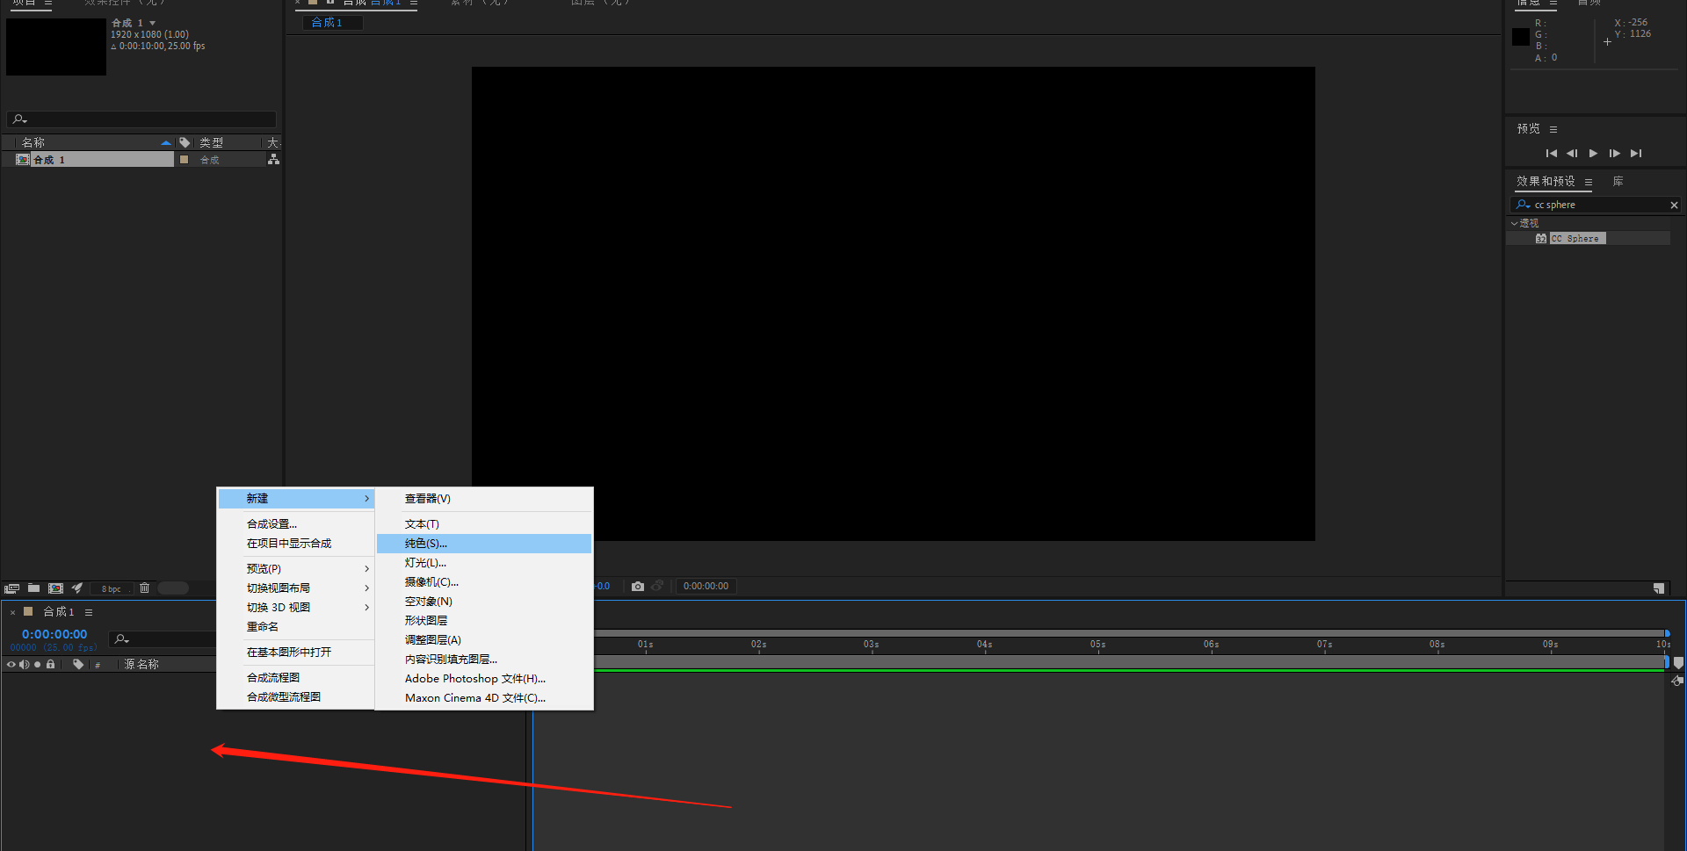1687x851 pixels.
Task: Click the blue current time 0:00:00:00 in timeline
Action: point(54,634)
